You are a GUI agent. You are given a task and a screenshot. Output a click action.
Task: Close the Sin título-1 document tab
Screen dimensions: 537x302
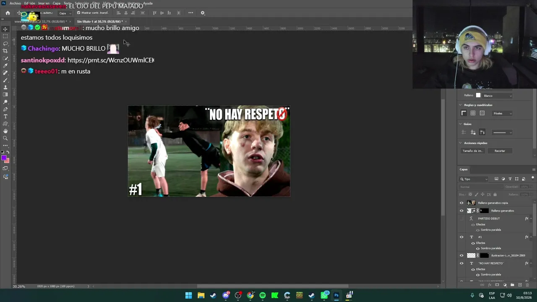(x=126, y=21)
